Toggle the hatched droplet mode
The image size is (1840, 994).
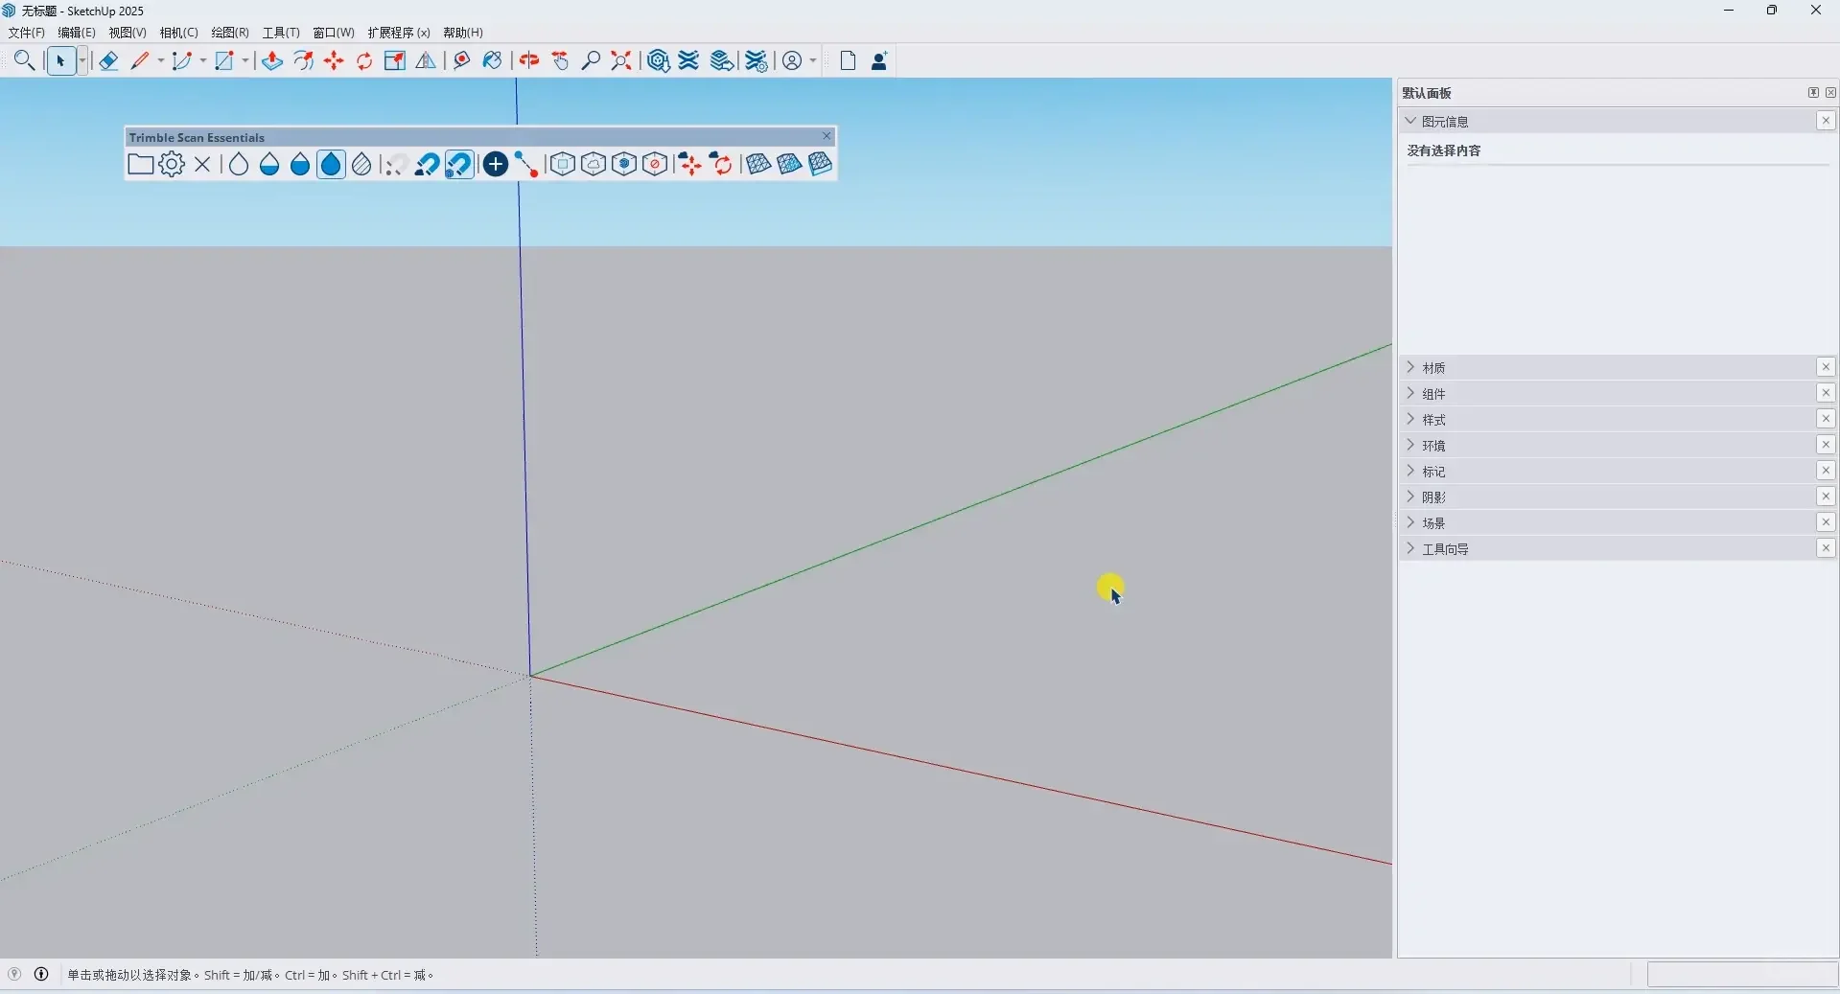[361, 165]
